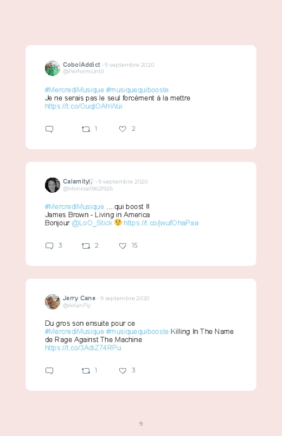The width and height of the screenshot is (282, 436).
Task: Like CobolAddict's tweet with heart icon
Action: click(x=123, y=129)
